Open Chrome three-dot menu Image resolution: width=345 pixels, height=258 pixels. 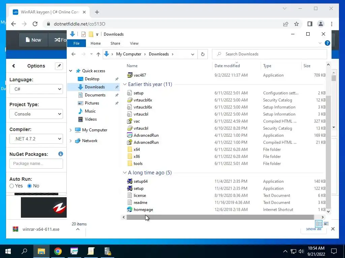click(332, 24)
